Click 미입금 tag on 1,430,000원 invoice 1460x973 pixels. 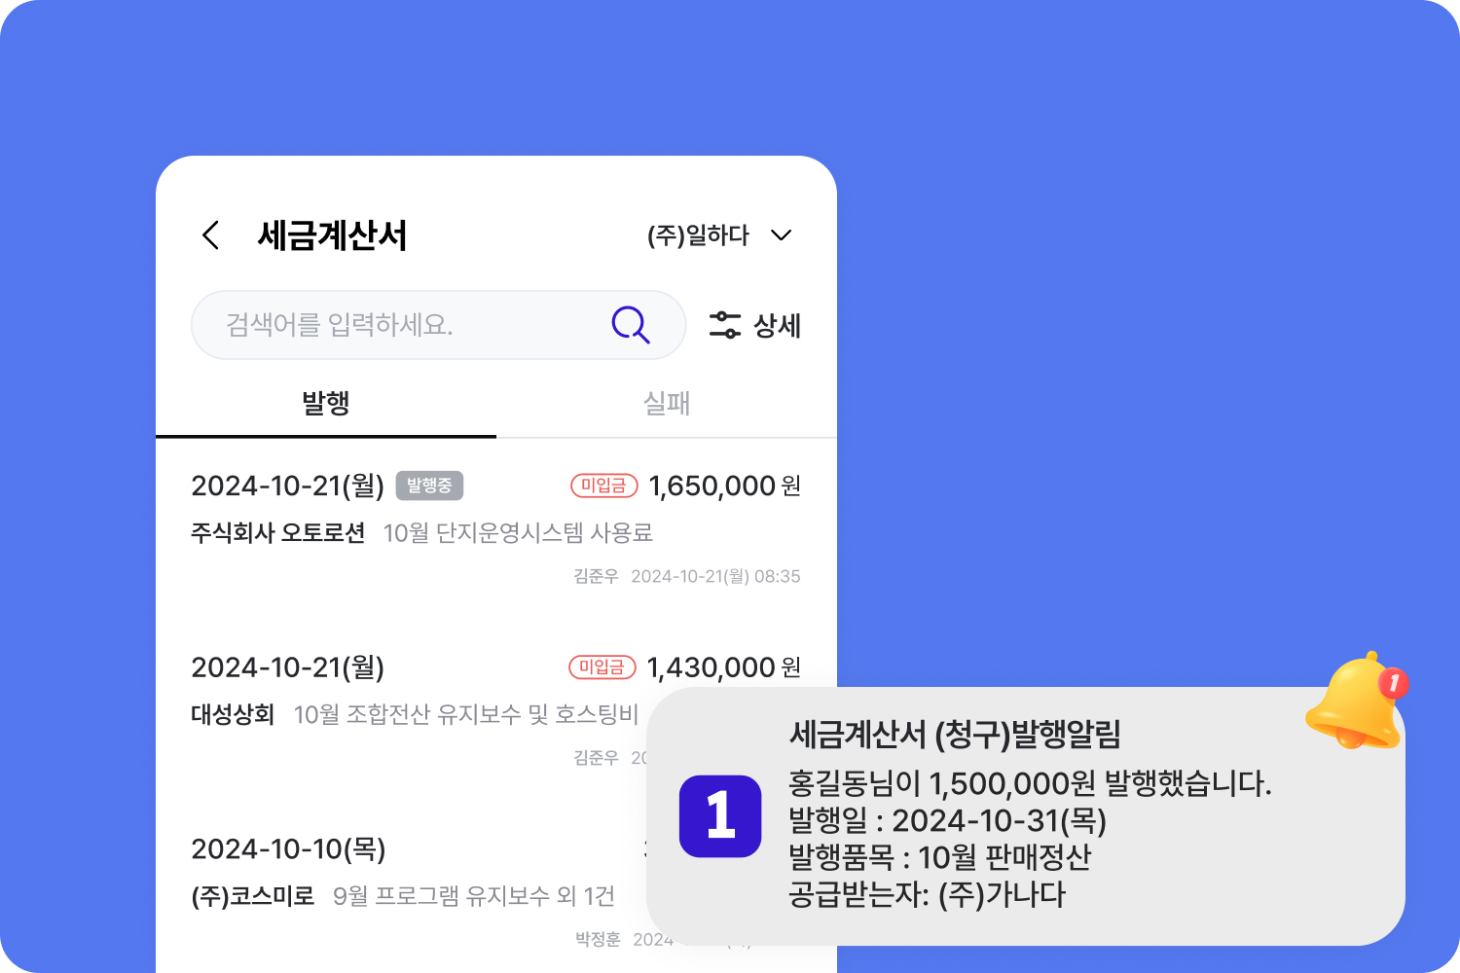(x=602, y=667)
